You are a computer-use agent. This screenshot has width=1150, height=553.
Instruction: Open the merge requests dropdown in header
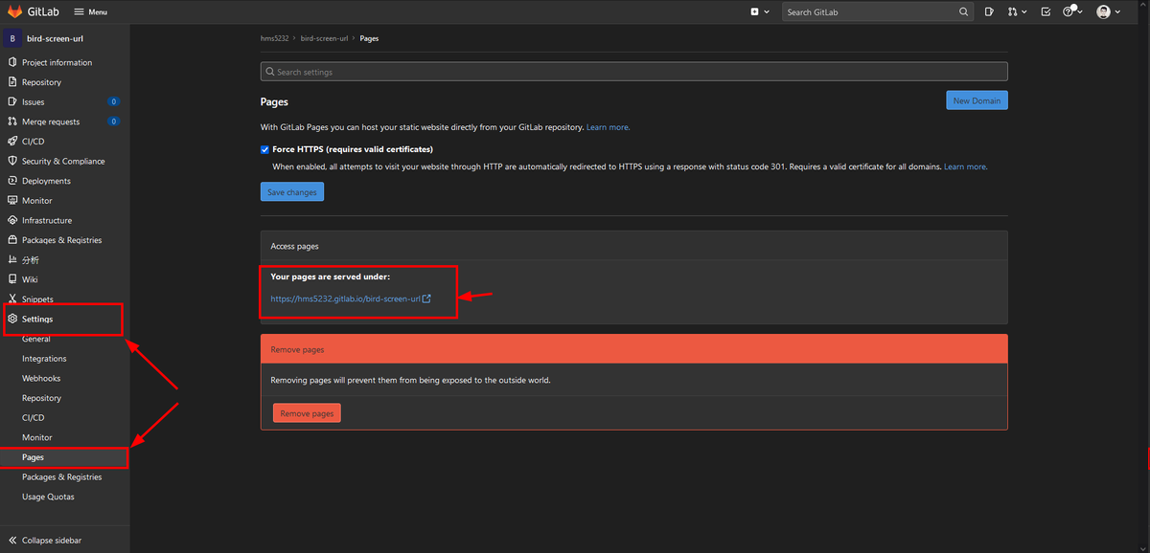click(1017, 11)
